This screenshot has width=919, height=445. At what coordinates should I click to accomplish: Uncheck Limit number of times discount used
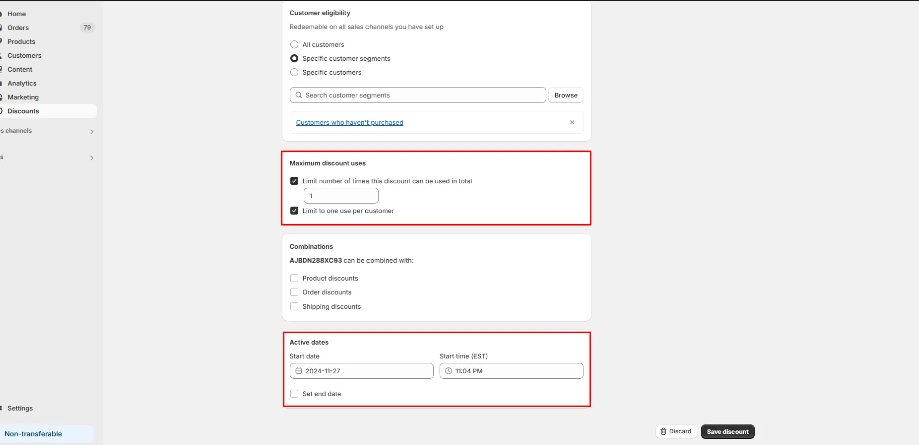point(294,181)
